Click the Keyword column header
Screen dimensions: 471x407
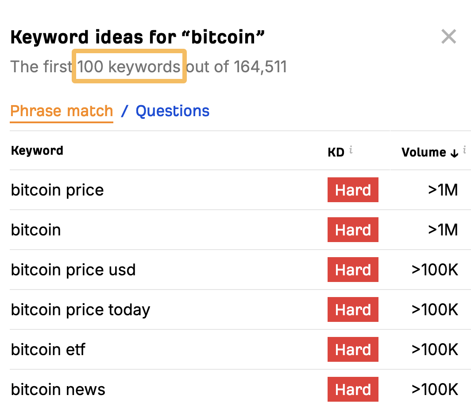pyautogui.click(x=37, y=150)
